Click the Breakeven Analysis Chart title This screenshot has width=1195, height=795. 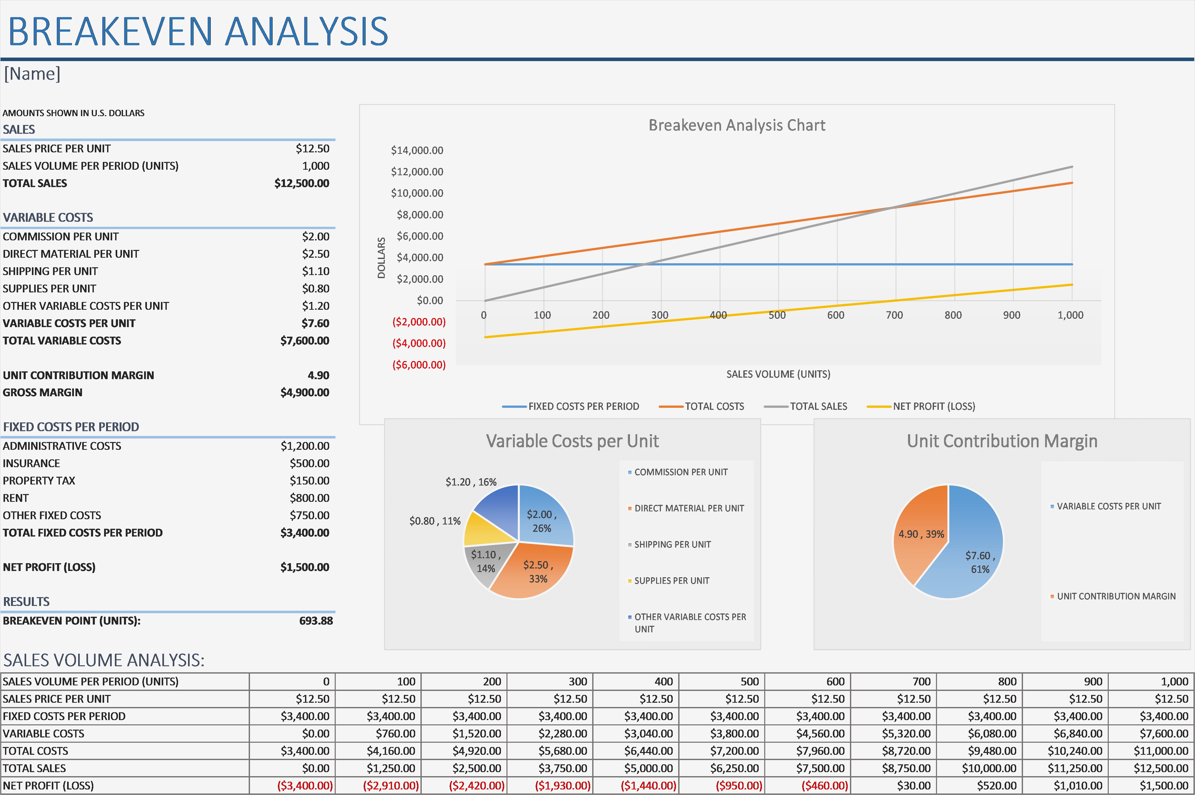click(736, 125)
